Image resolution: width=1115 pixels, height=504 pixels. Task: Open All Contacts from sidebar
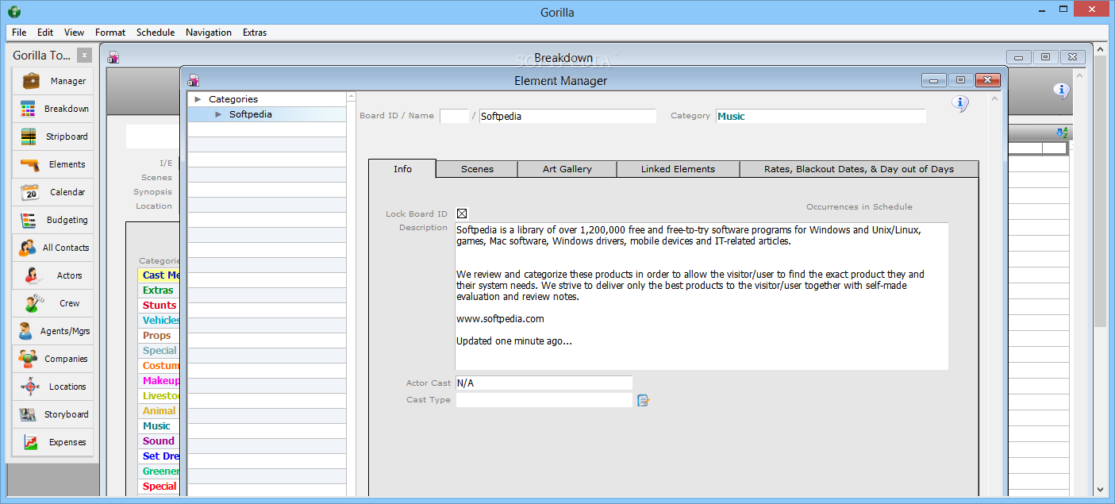tap(52, 248)
